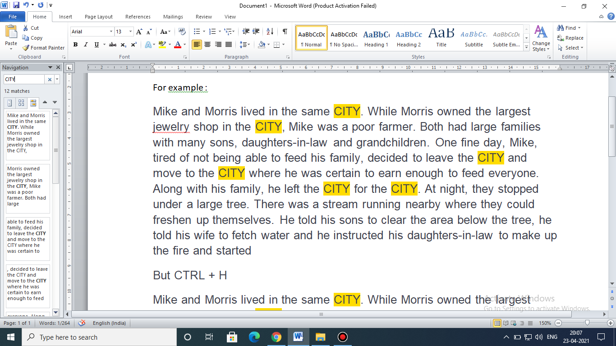Toggle superscript formatting
This screenshot has width=616, height=346.
pyautogui.click(x=134, y=45)
